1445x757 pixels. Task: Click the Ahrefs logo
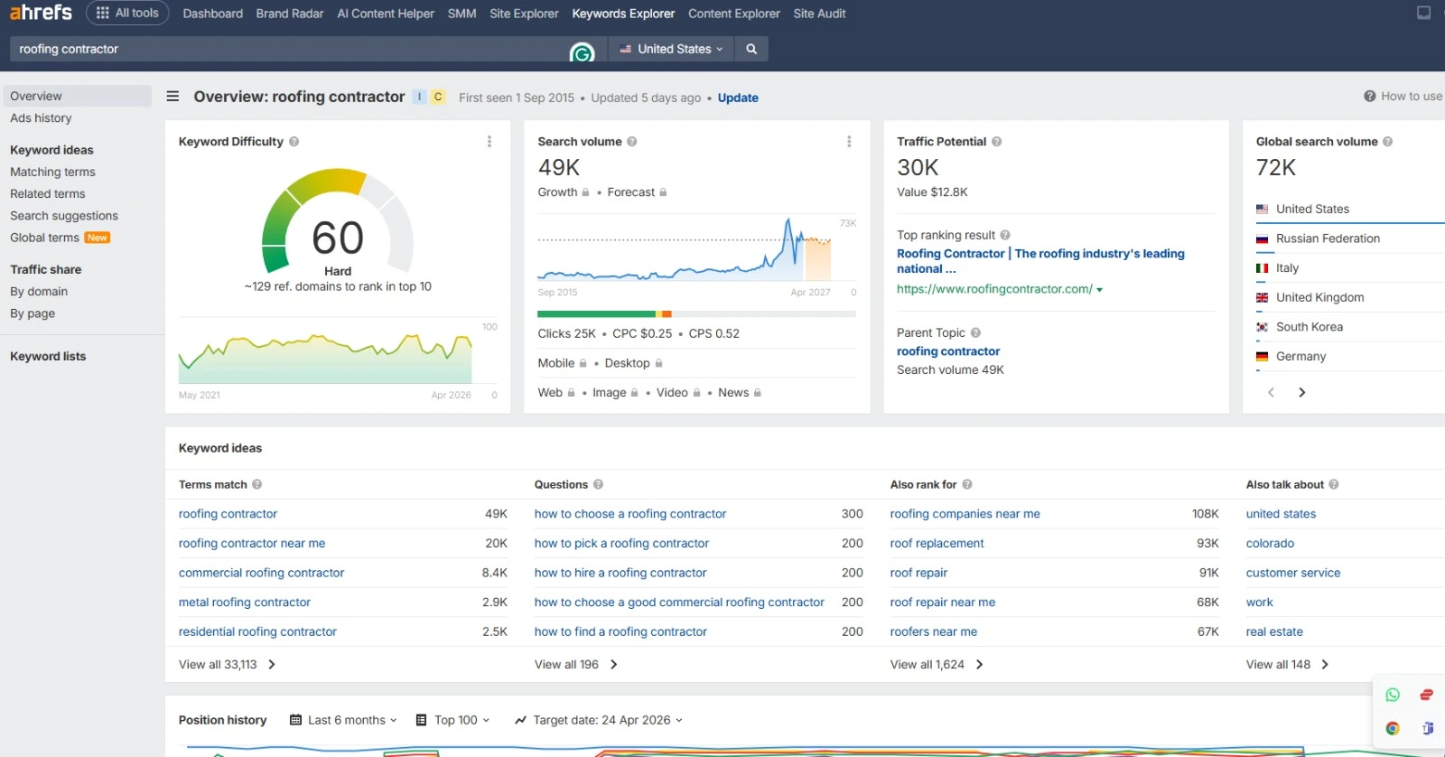coord(41,13)
